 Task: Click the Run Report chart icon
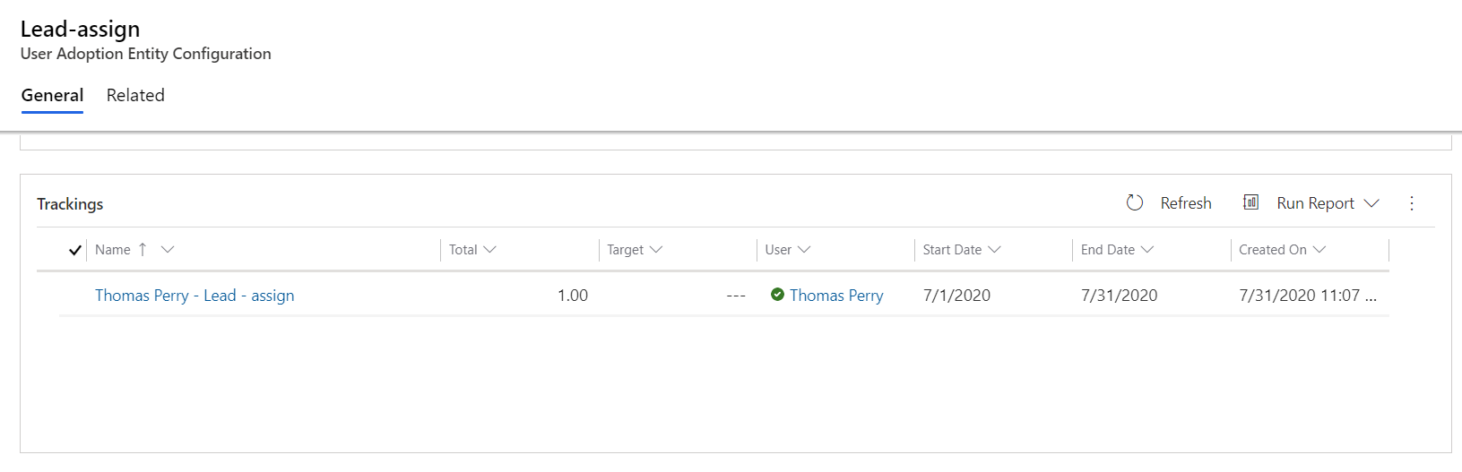pyautogui.click(x=1251, y=202)
